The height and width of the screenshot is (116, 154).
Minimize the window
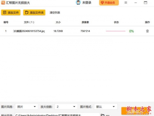(x=136, y=3)
